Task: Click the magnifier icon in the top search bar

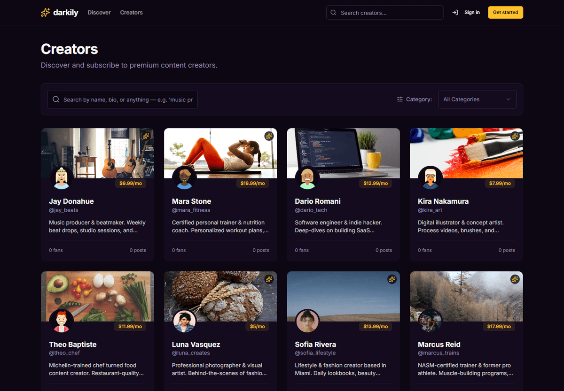Action: pos(333,13)
